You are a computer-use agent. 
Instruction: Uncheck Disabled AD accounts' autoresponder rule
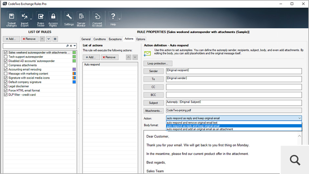point(6,61)
